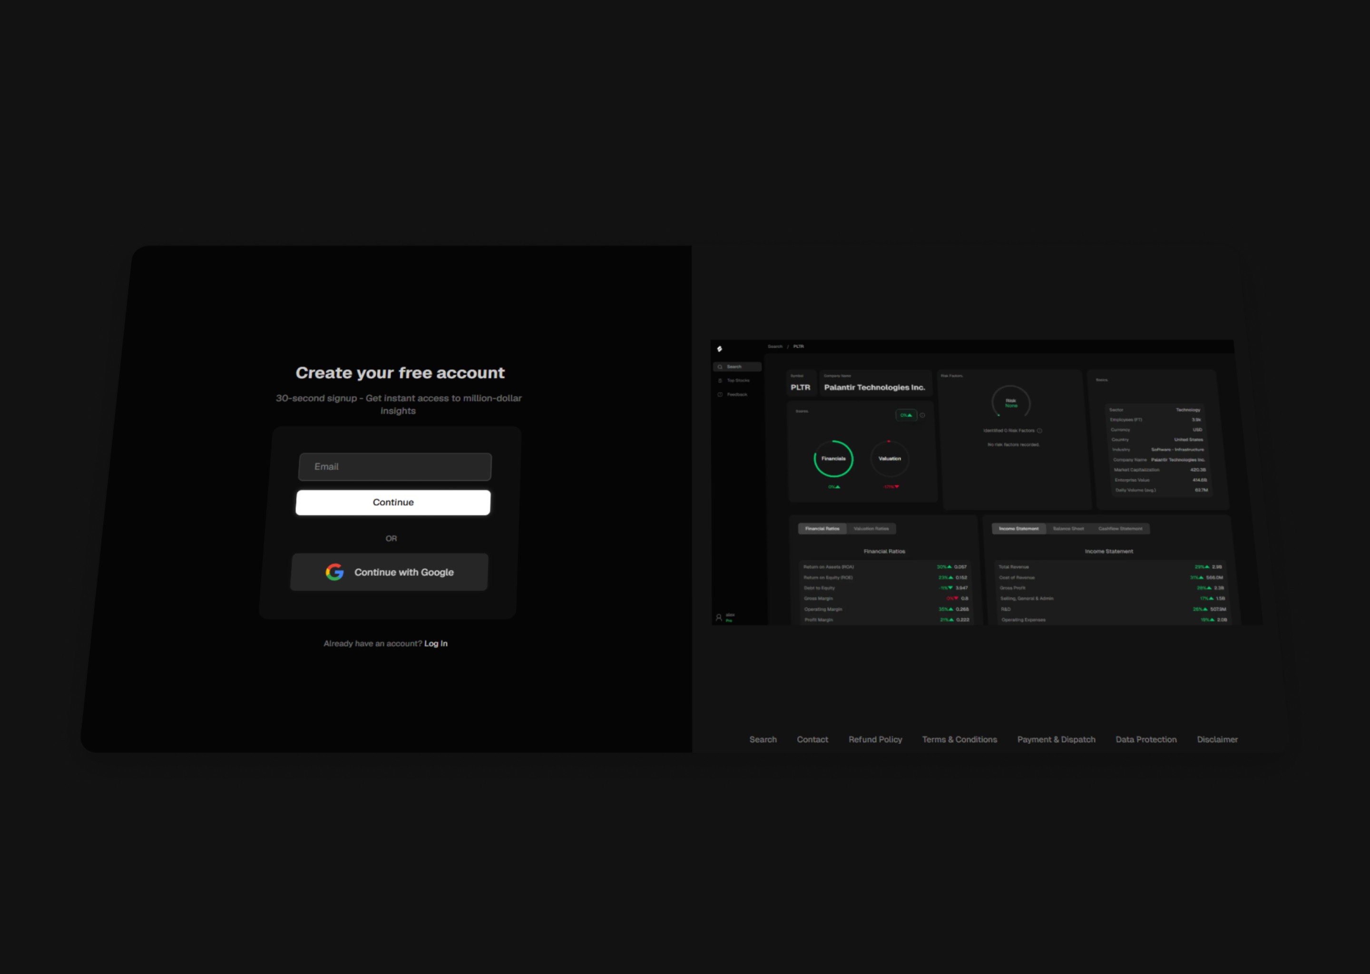Open the Terms & Conditions footer link
The width and height of the screenshot is (1370, 974).
click(x=959, y=740)
